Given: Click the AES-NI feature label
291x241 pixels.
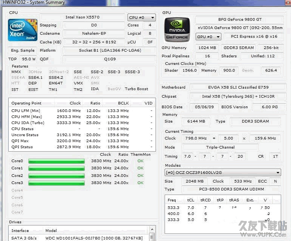Looking at the screenshot, I should 81,77.
